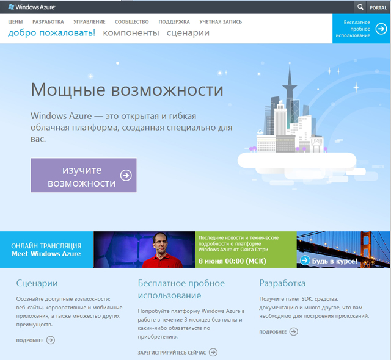Click the ОНЛАЙН ТРАНСЛЯЦИЯ blue banner
The image size is (391, 360).
46,250
